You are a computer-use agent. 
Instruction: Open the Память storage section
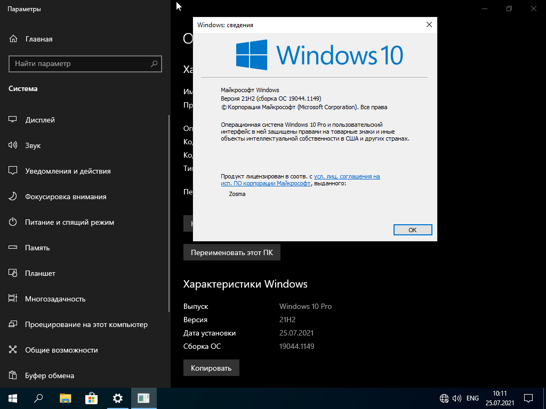37,248
